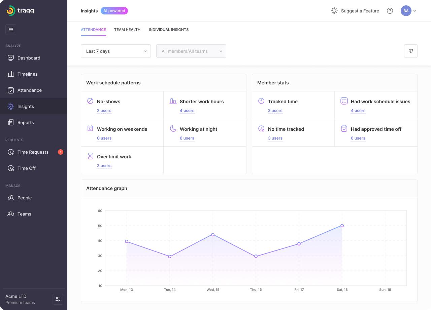Open No-shows 2 users link
Screen dimensions: 431x310
104,111
